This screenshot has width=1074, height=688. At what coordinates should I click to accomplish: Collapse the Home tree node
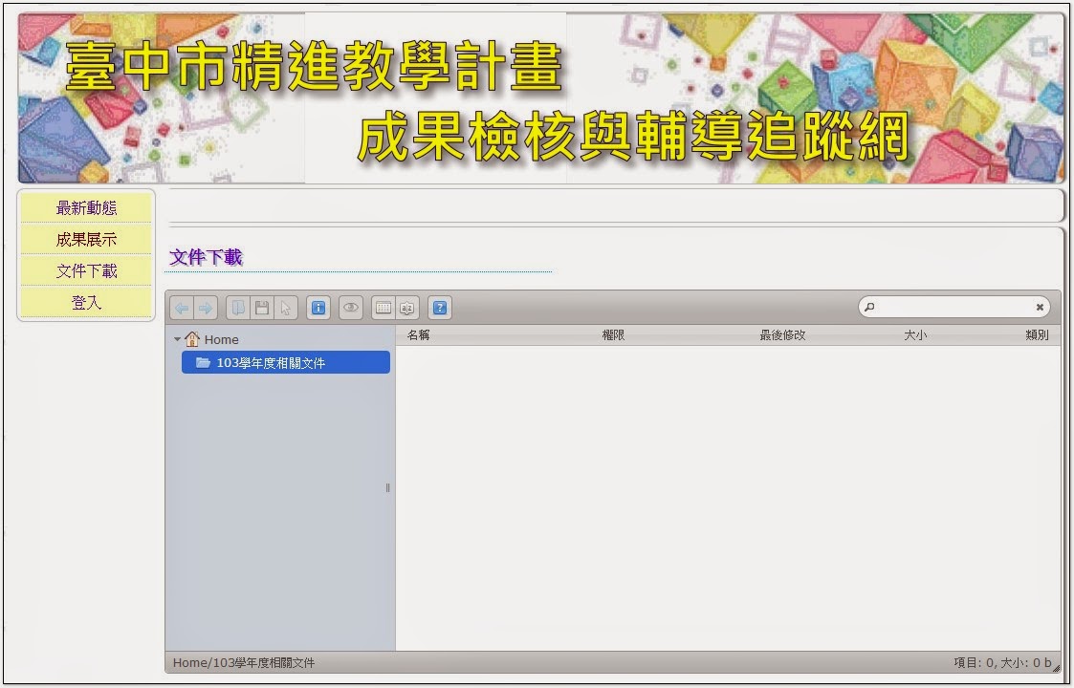pos(178,339)
